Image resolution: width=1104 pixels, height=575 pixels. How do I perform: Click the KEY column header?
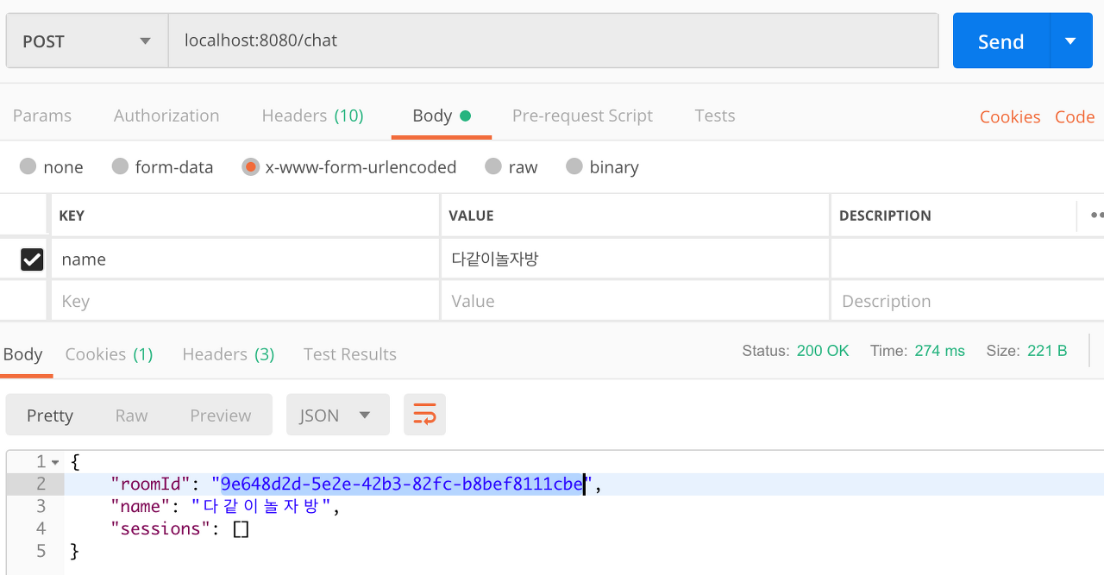[72, 216]
